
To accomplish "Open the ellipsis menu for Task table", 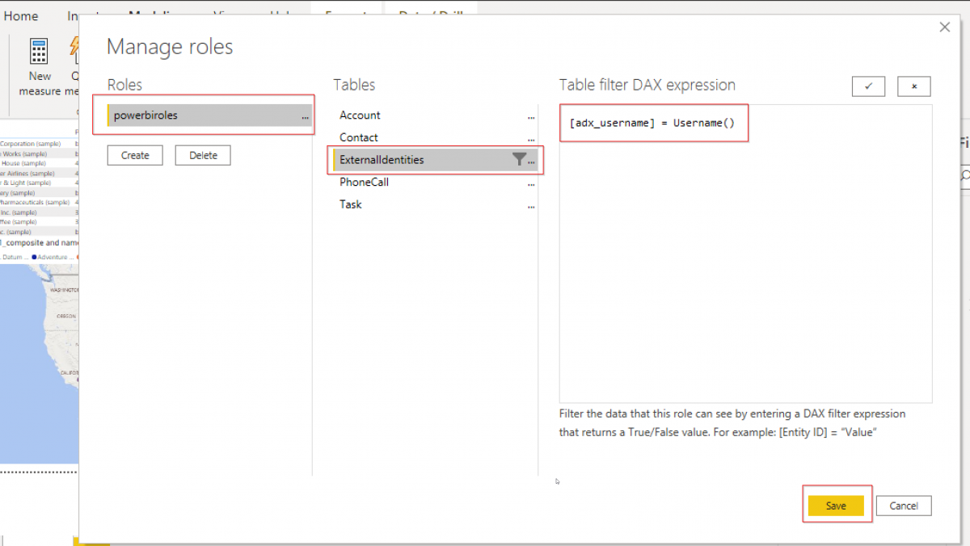I will [x=531, y=206].
